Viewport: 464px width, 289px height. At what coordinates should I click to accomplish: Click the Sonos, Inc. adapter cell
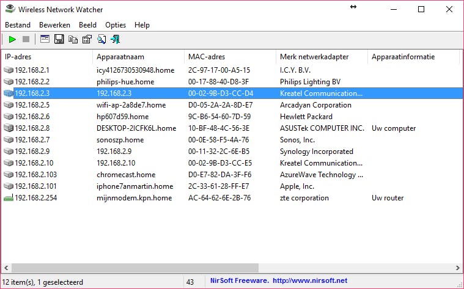[297, 140]
